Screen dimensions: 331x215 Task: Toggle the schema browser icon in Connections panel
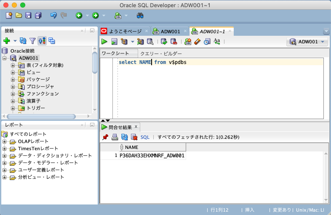52,41
